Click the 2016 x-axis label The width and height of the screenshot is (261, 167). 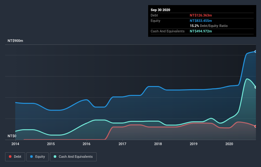pyautogui.click(x=86, y=144)
